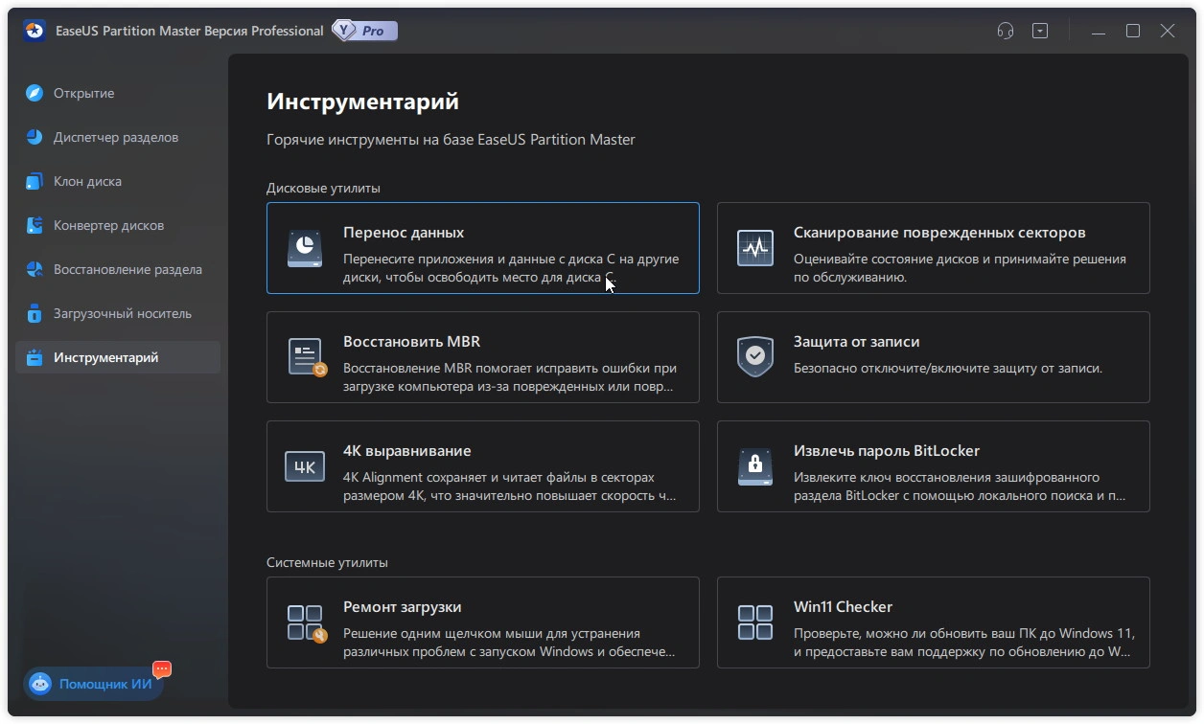Click description 'Оценивайте состояние дисков'

tap(960, 268)
